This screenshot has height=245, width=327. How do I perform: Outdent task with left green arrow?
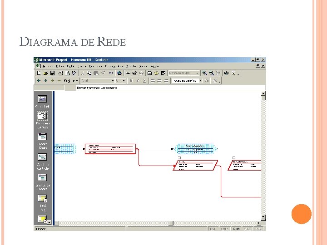pos(39,80)
